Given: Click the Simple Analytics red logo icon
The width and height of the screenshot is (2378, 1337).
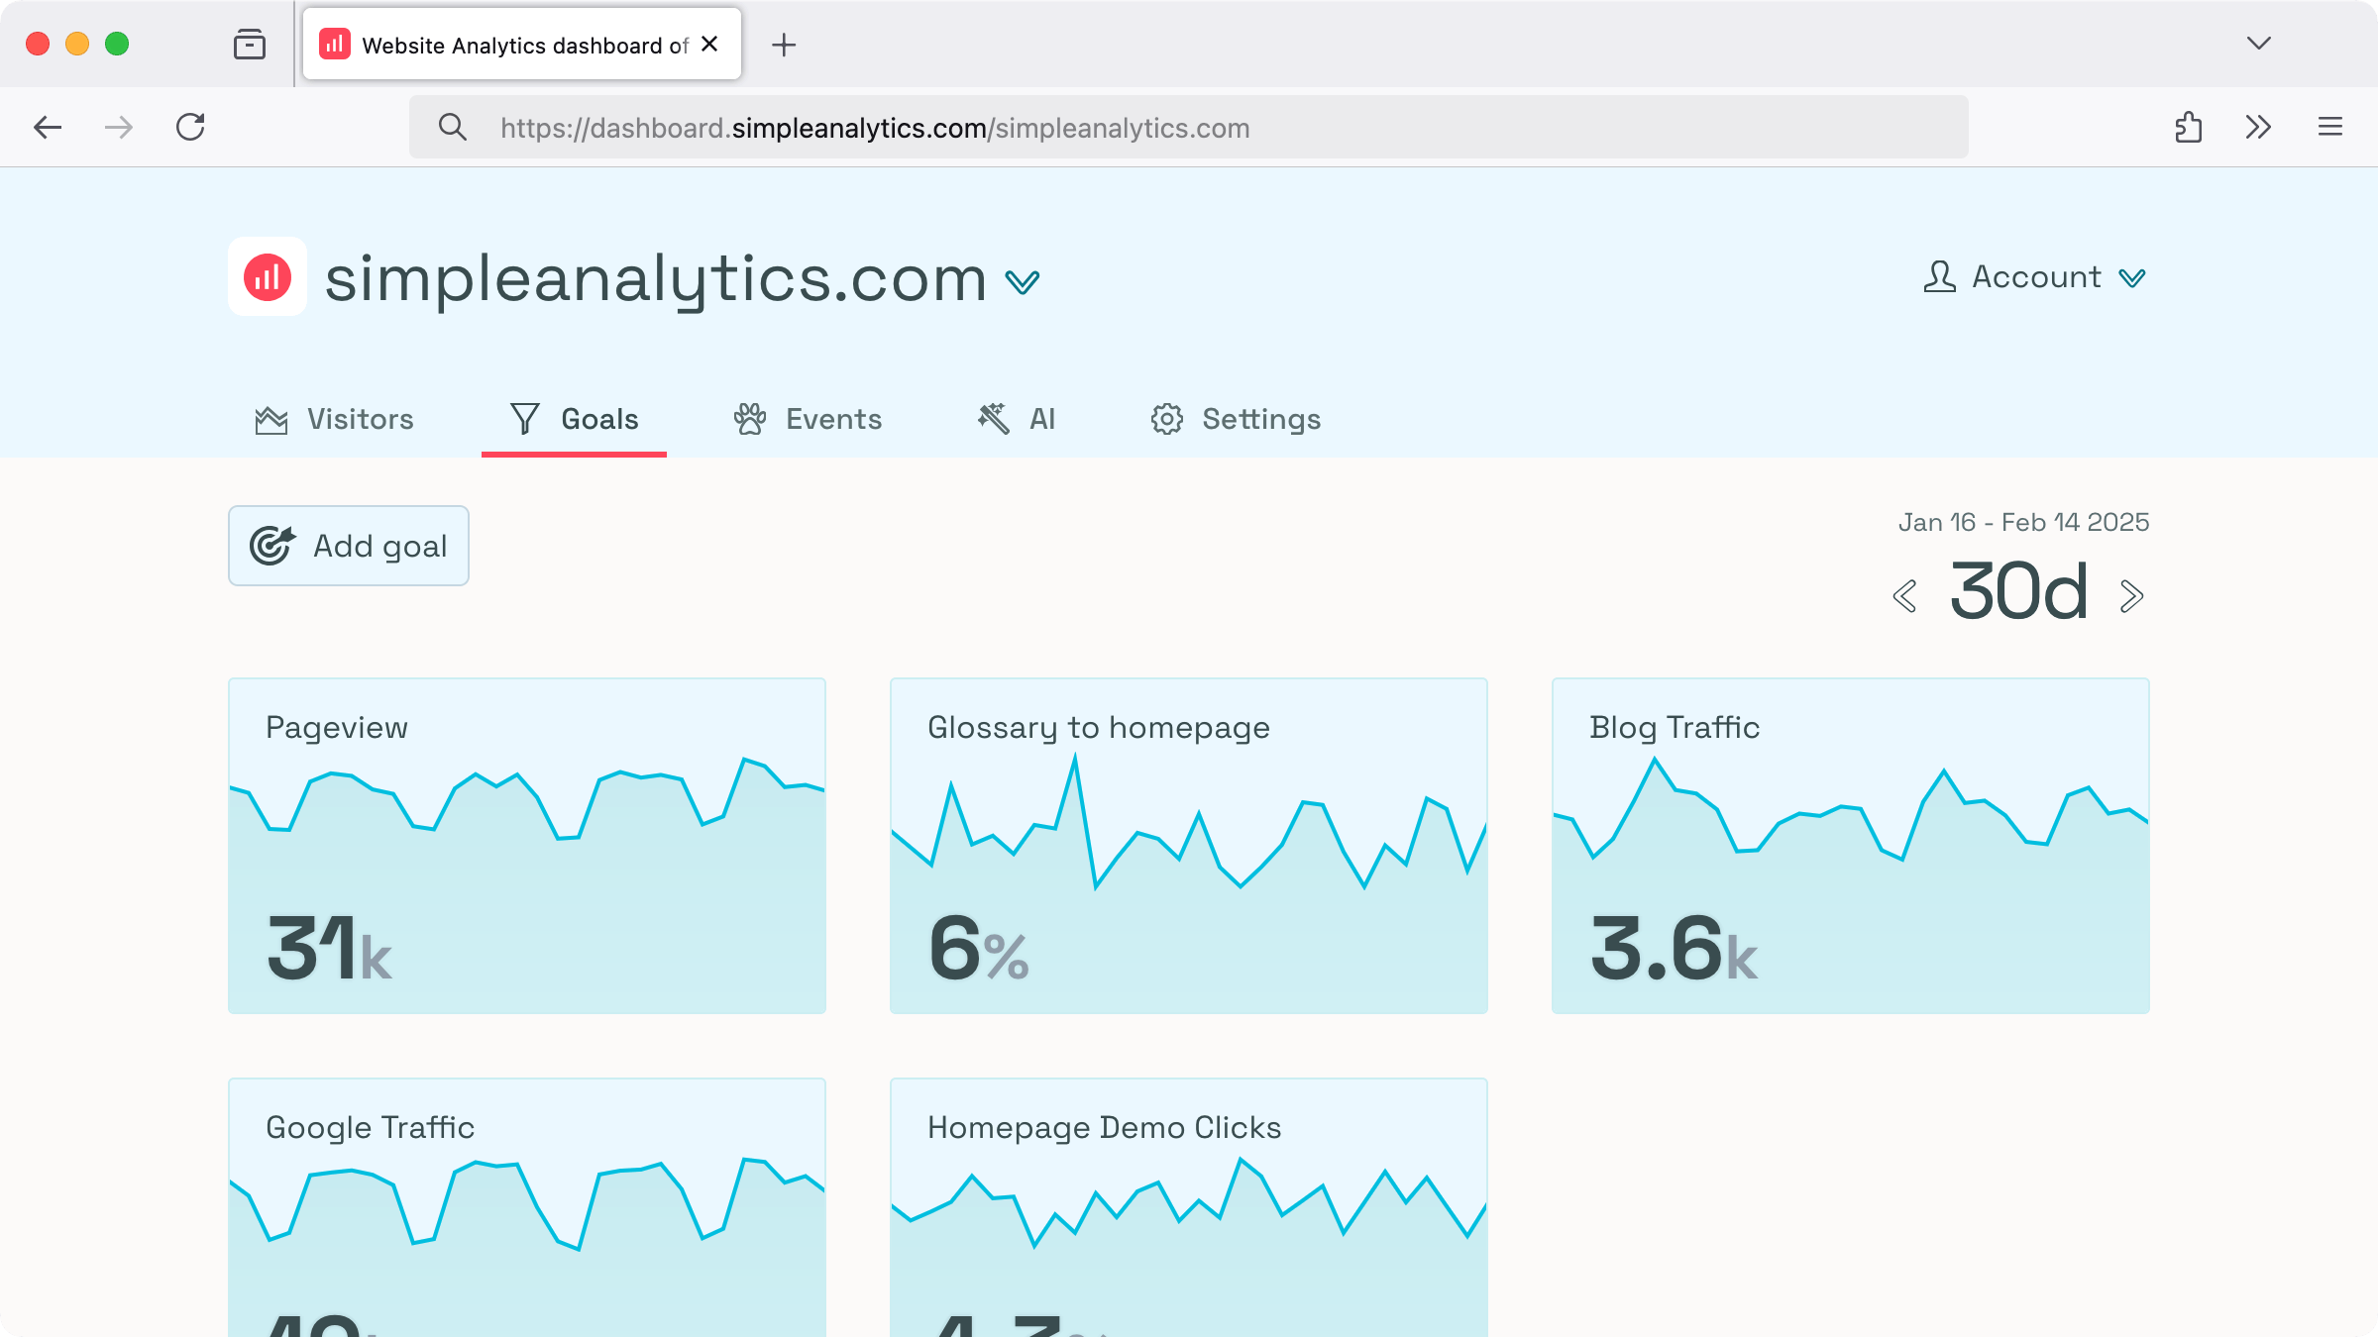Looking at the screenshot, I should [268, 276].
